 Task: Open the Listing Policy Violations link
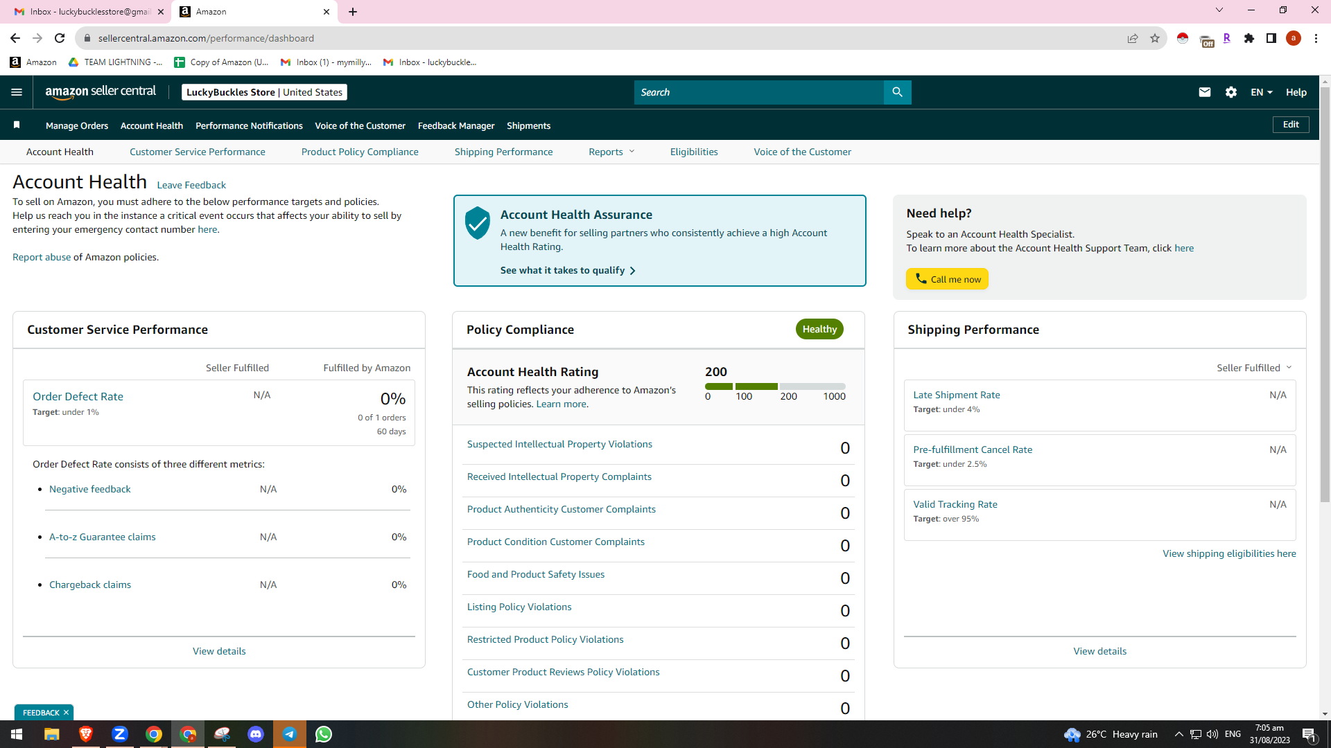(519, 607)
